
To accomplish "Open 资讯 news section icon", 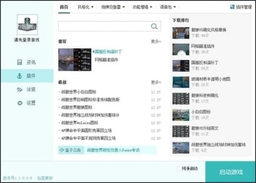I will tap(19, 62).
